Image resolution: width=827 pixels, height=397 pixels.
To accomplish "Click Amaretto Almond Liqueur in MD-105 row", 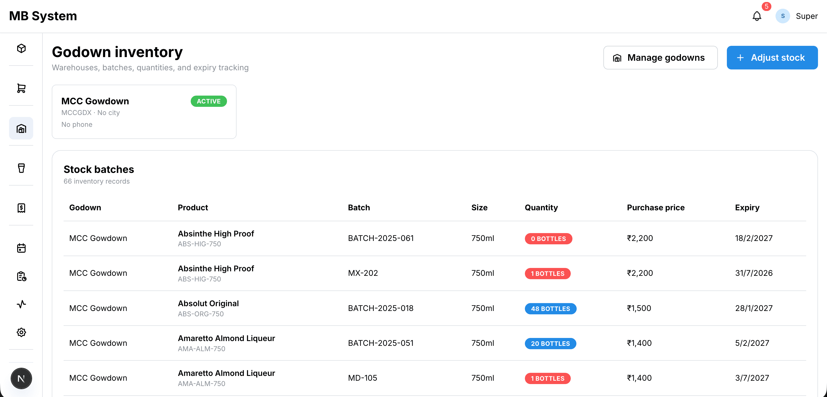I will (x=226, y=373).
